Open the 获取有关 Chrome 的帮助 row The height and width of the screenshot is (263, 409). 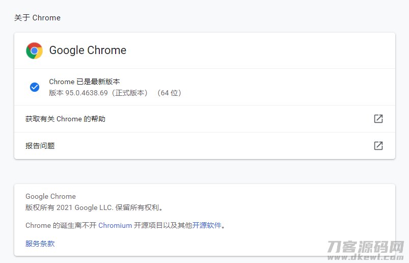coord(205,119)
